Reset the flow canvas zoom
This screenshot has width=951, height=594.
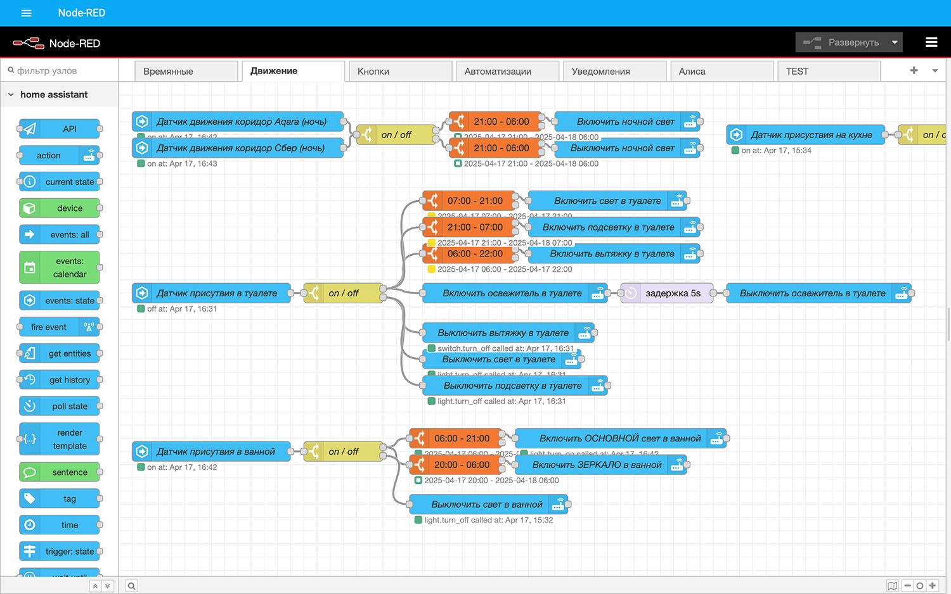pyautogui.click(x=919, y=586)
